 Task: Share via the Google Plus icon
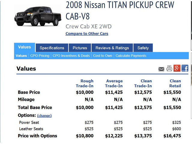(x=177, y=68)
